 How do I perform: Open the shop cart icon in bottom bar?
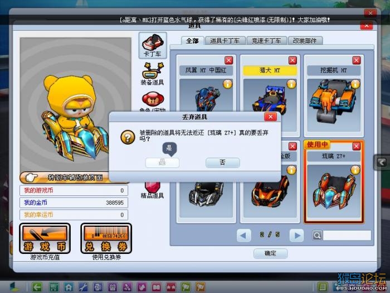53,287
